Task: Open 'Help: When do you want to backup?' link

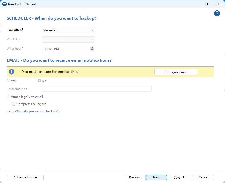Action: coord(32,111)
